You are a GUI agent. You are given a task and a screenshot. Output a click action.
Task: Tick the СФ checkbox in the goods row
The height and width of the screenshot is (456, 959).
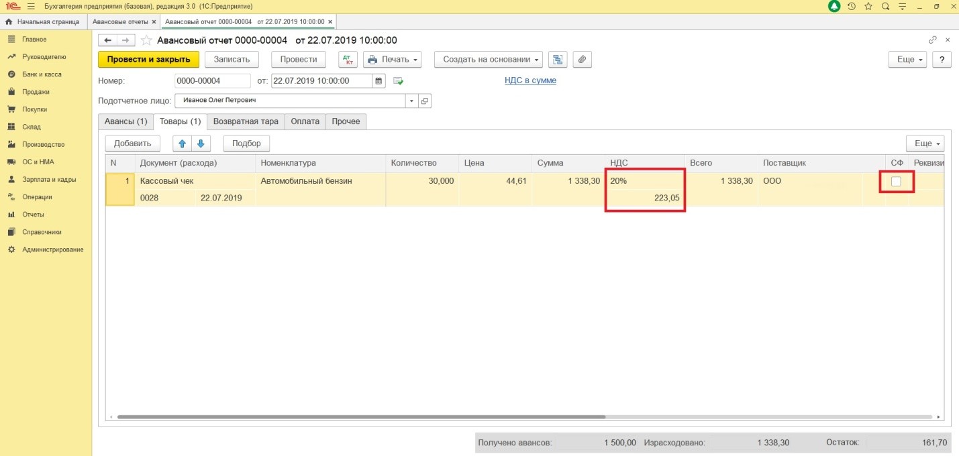(x=896, y=182)
